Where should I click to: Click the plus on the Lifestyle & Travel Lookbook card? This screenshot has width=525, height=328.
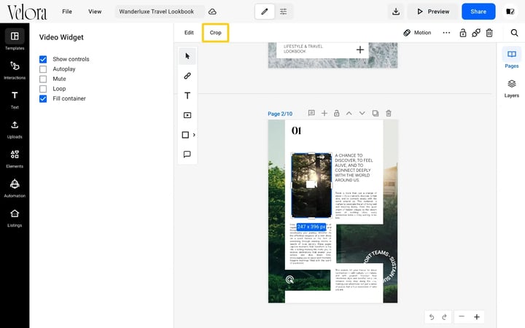point(360,50)
